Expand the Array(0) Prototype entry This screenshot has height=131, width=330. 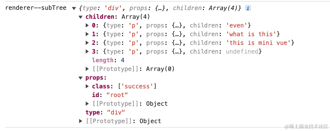(x=87, y=69)
